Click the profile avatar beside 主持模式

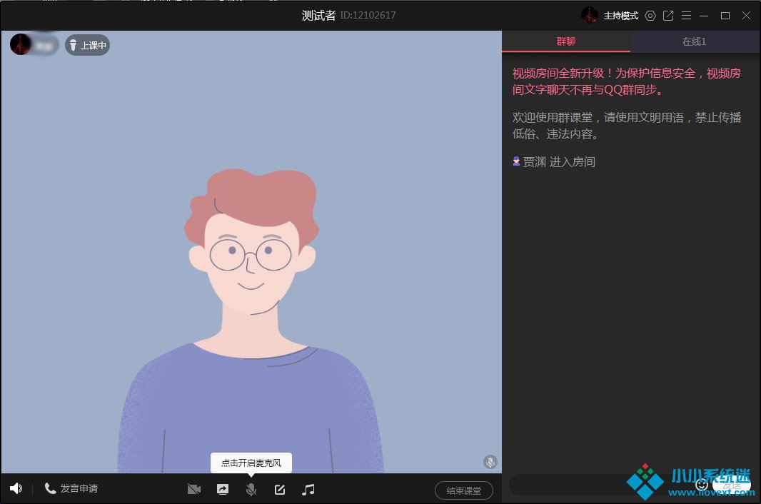(589, 15)
